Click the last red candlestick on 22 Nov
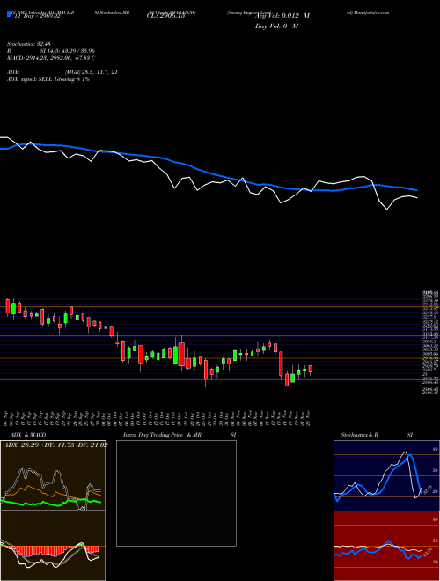 (x=311, y=369)
